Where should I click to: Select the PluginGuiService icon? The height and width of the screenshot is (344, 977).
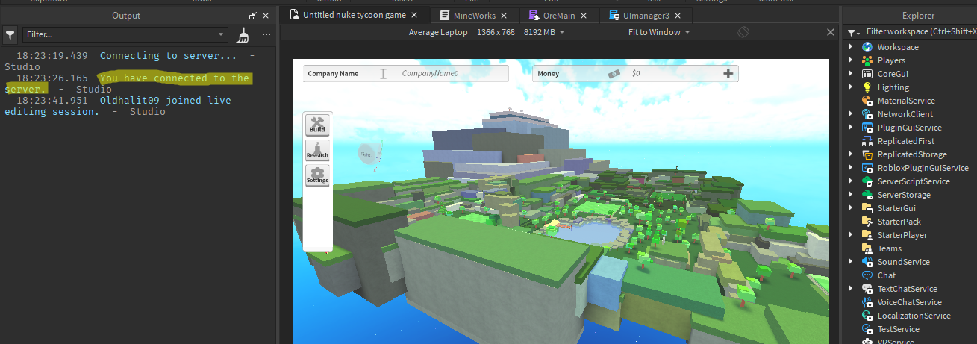[x=867, y=128]
